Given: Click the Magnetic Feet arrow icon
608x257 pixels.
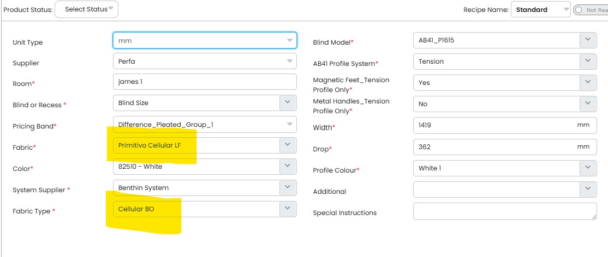Looking at the screenshot, I should point(588,83).
